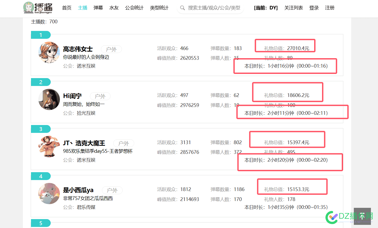Open 公会统计 in the navigation
Image resolution: width=378 pixels, height=228 pixels.
point(134,8)
